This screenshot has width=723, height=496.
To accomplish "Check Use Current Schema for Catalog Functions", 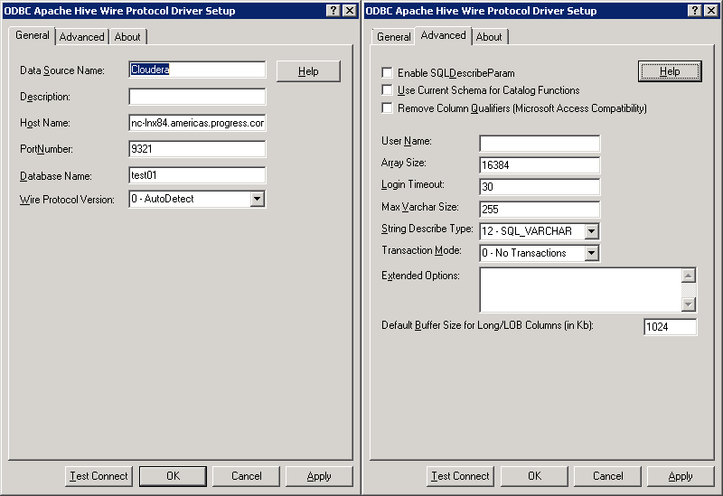I will point(388,90).
